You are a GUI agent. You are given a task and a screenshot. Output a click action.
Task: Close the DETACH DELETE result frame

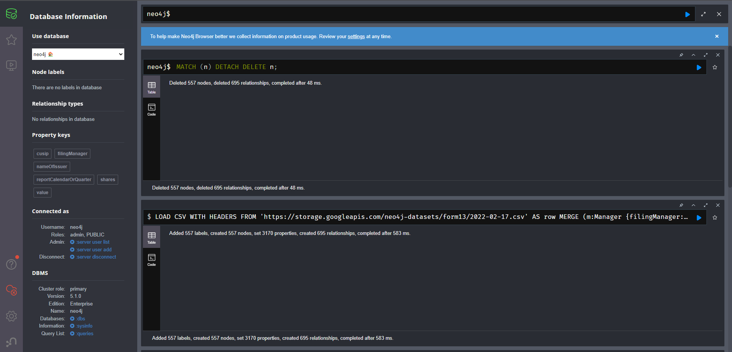(718, 55)
